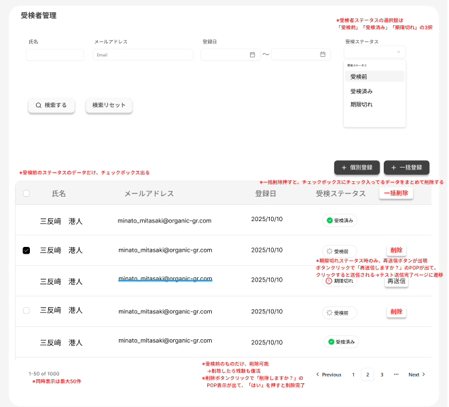Image resolution: width=449 pixels, height=407 pixels.
Task: Click the 一括削除 button
Action: pos(396,193)
